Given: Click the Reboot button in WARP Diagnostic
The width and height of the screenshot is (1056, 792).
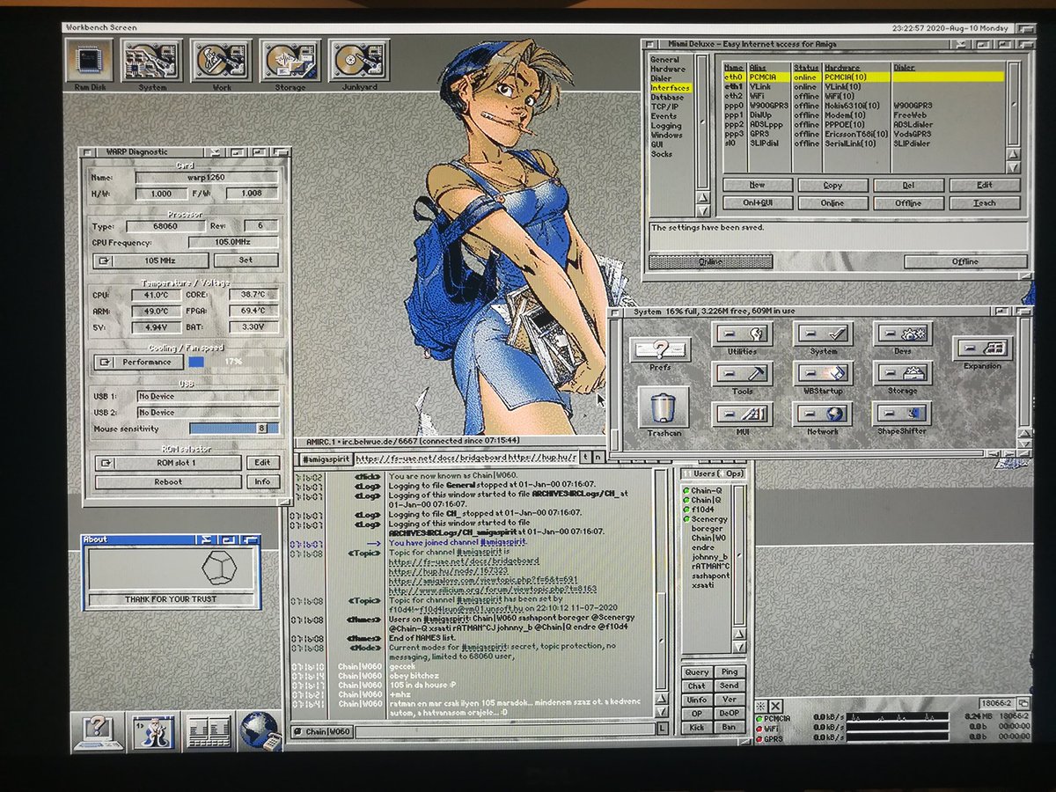Looking at the screenshot, I should [167, 482].
